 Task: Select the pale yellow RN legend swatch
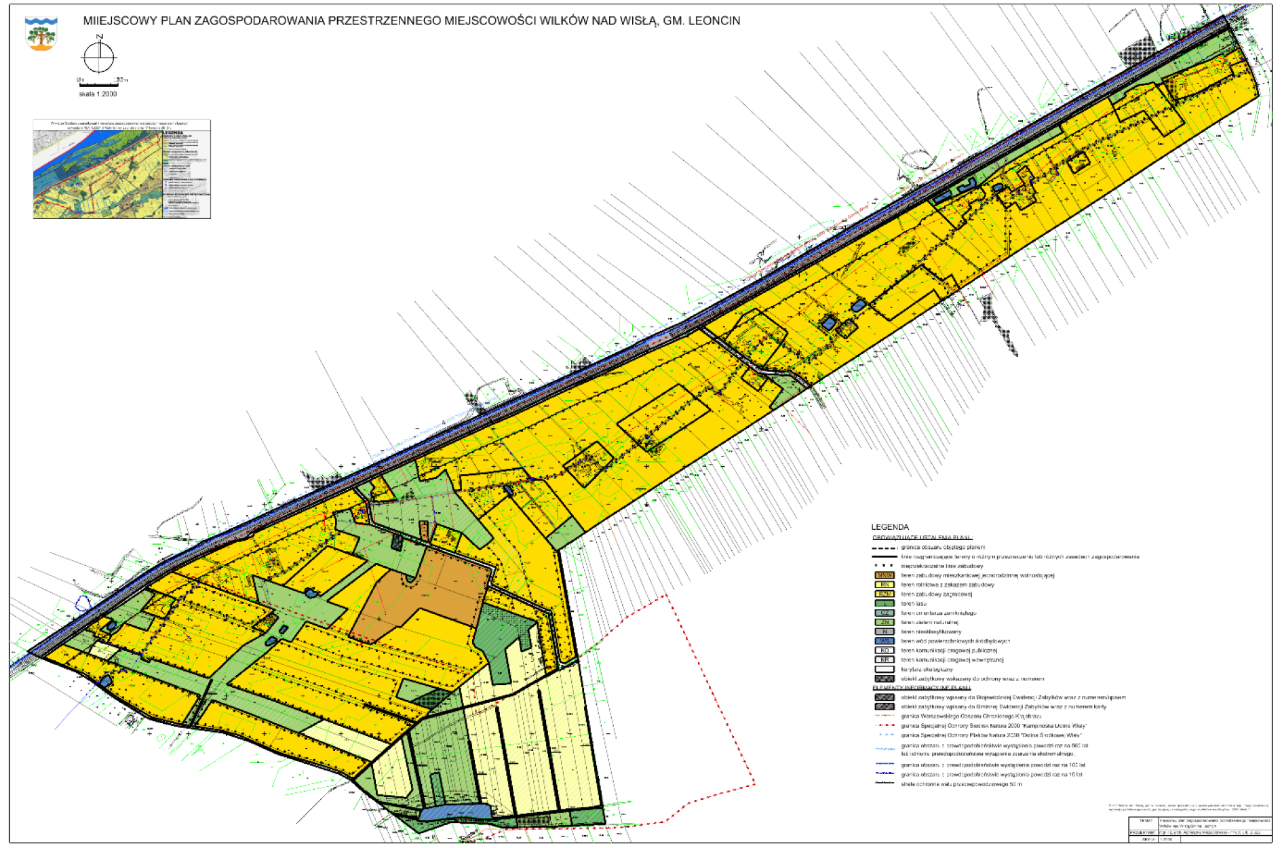(x=884, y=585)
